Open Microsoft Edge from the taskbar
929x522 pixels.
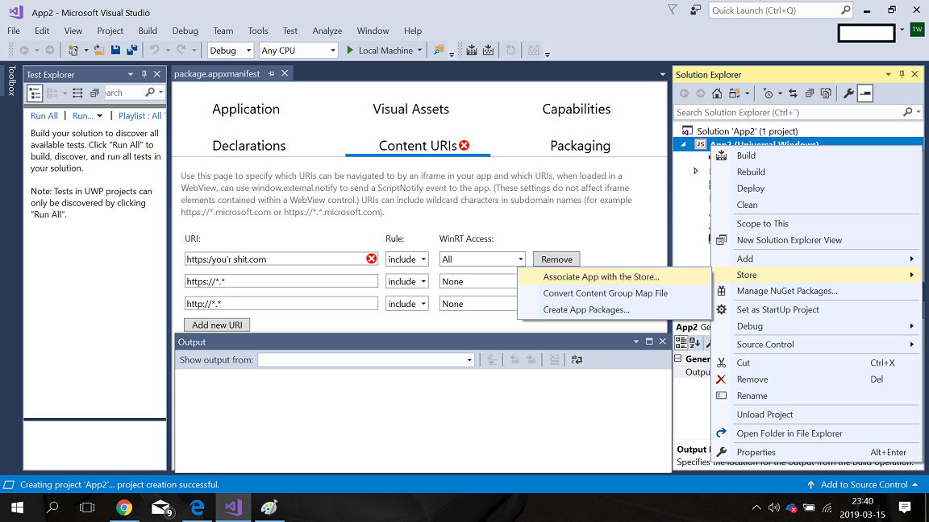[197, 507]
